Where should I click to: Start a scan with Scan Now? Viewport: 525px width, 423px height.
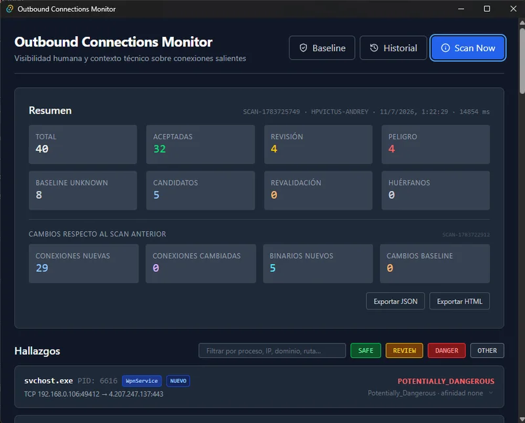468,48
